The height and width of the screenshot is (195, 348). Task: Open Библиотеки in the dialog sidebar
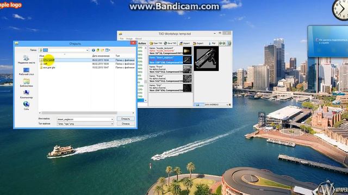point(26,83)
